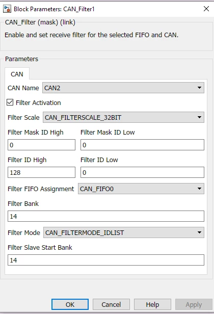Click the Cancel button
Viewport: 214px width, 314px height.
pyautogui.click(x=111, y=304)
